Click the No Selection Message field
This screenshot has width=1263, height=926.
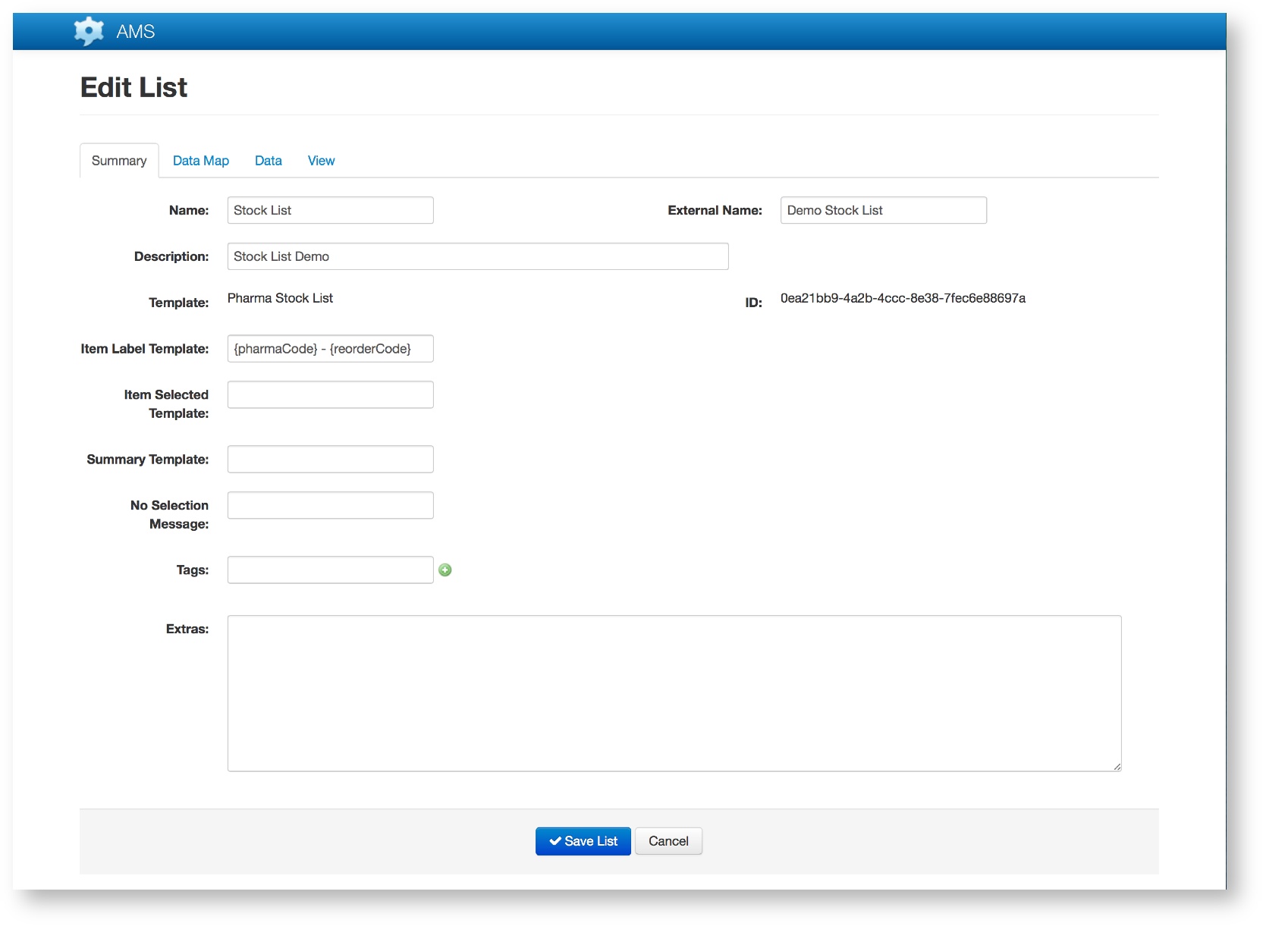pos(331,505)
